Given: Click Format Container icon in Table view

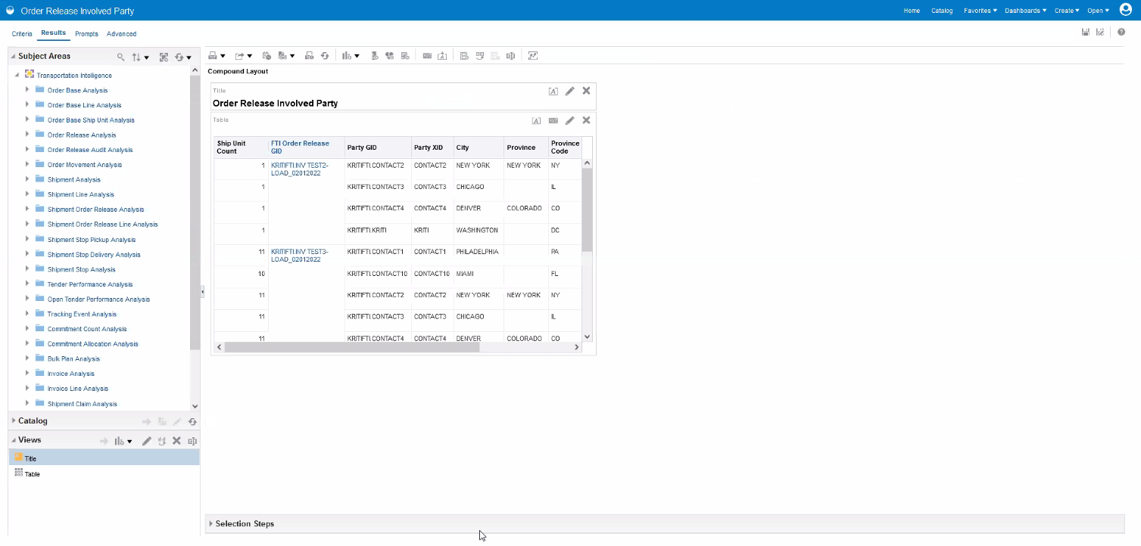Looking at the screenshot, I should pos(536,120).
